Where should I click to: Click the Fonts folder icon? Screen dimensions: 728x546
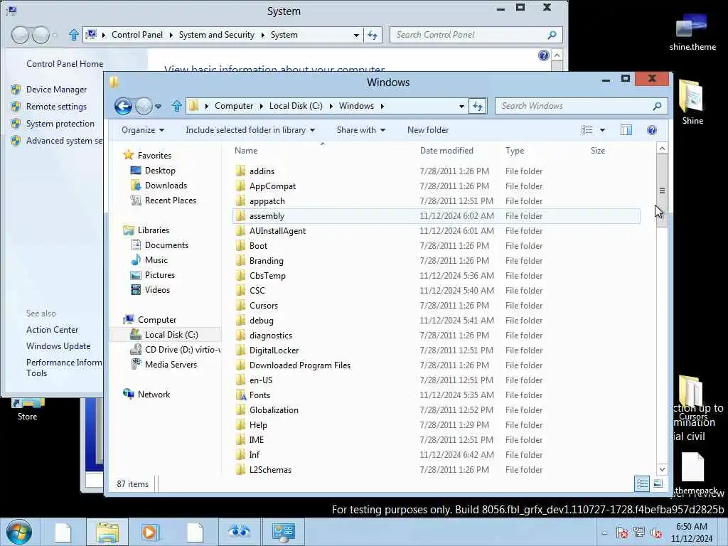coord(240,395)
